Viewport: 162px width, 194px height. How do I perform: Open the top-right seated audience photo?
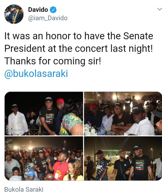(123, 113)
